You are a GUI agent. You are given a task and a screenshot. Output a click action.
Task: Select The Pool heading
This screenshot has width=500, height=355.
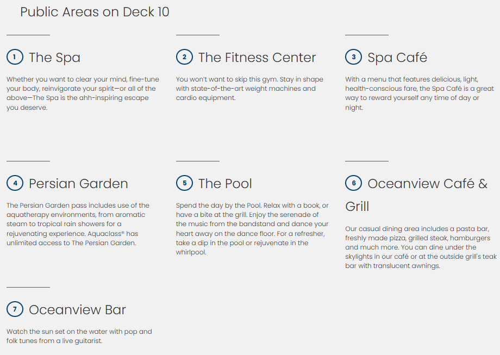(225, 184)
